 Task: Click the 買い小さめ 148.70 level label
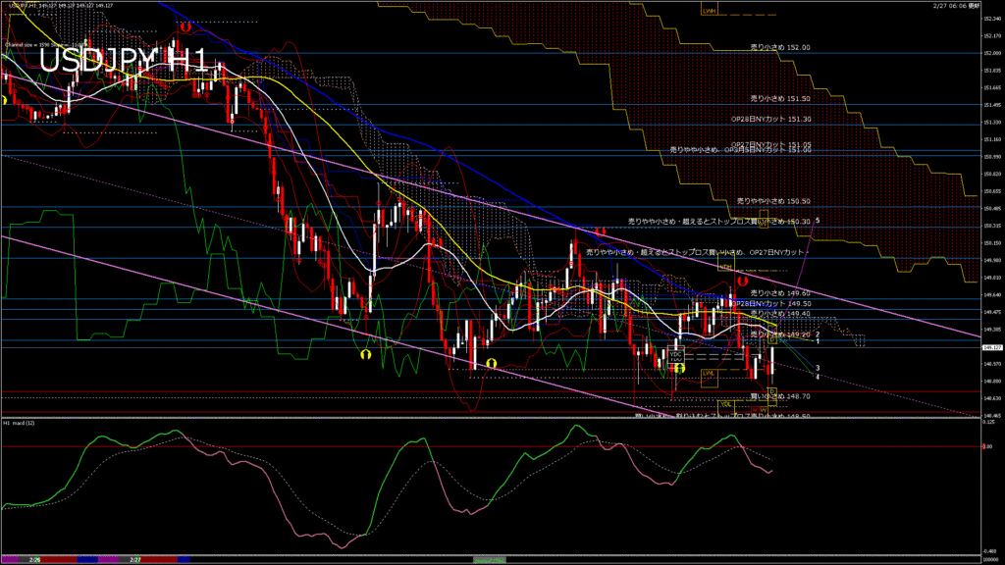[780, 396]
